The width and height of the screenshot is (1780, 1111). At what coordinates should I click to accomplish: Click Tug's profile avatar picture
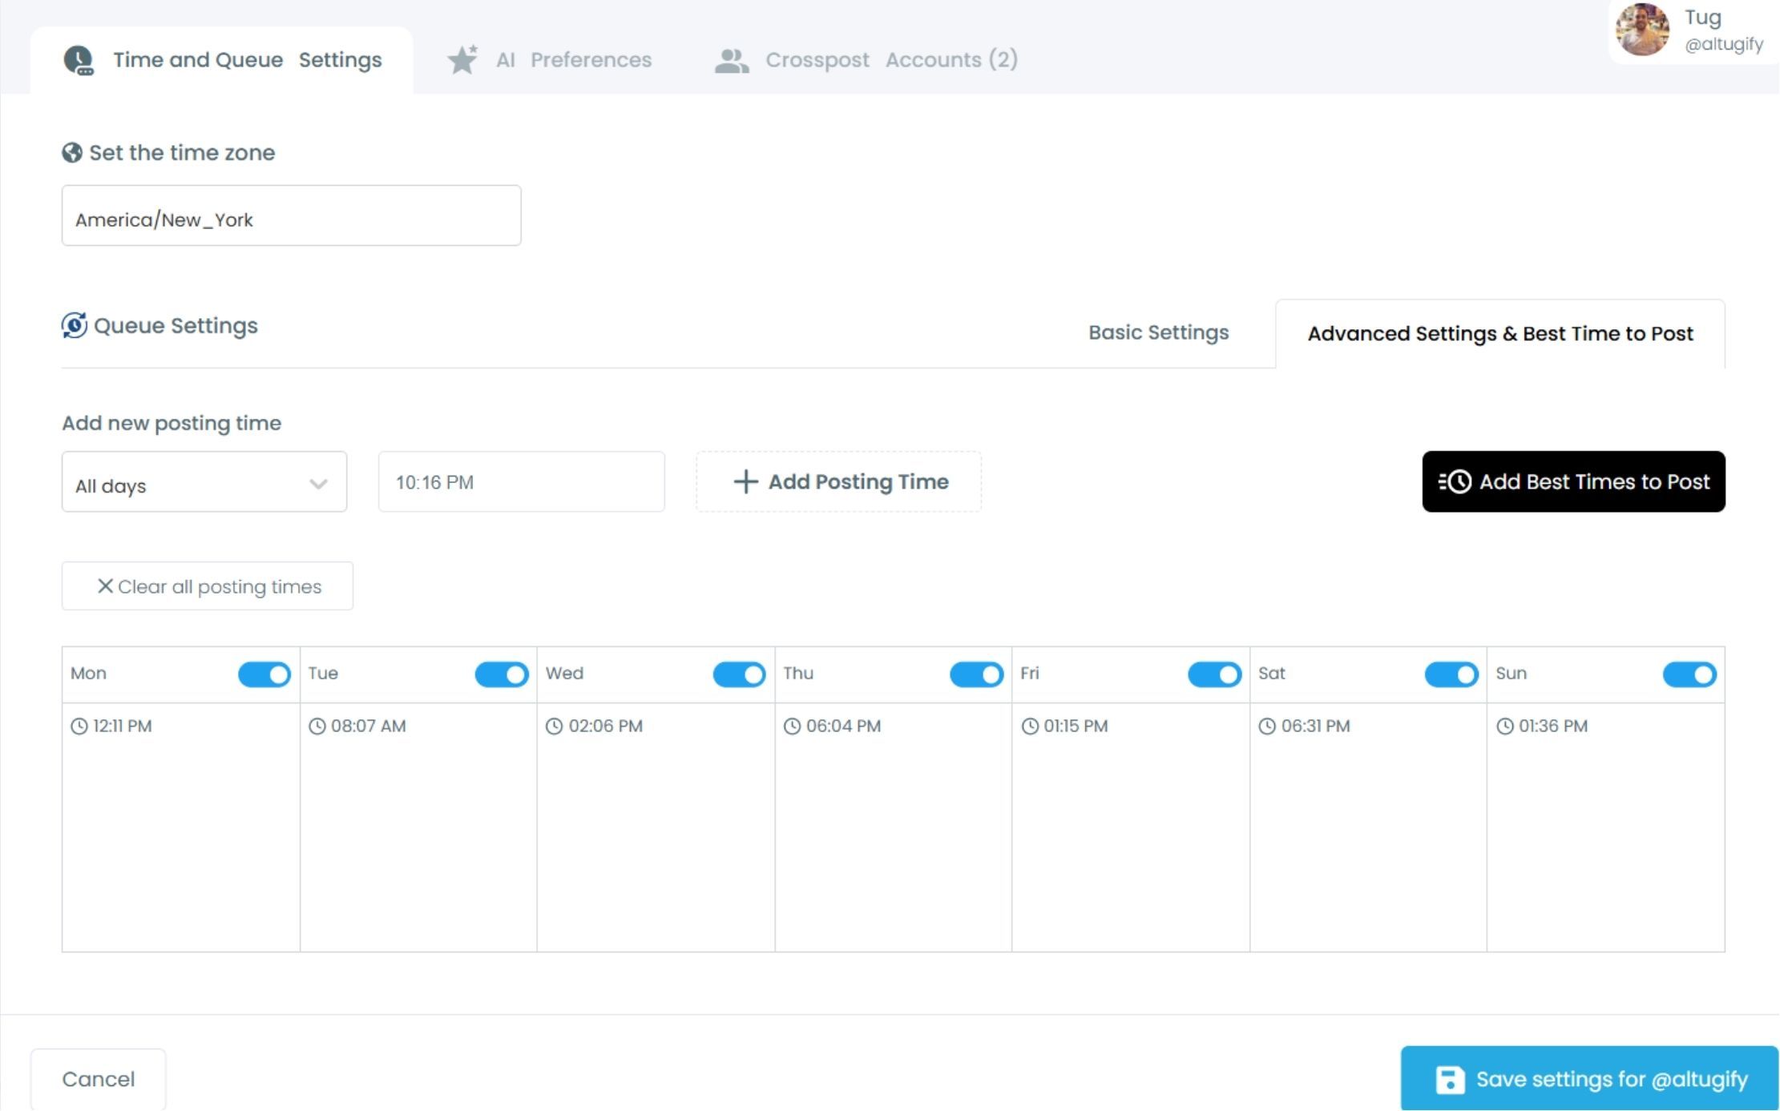coord(1641,30)
